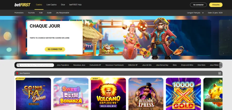Select the Jeux Populaires category

63,65
